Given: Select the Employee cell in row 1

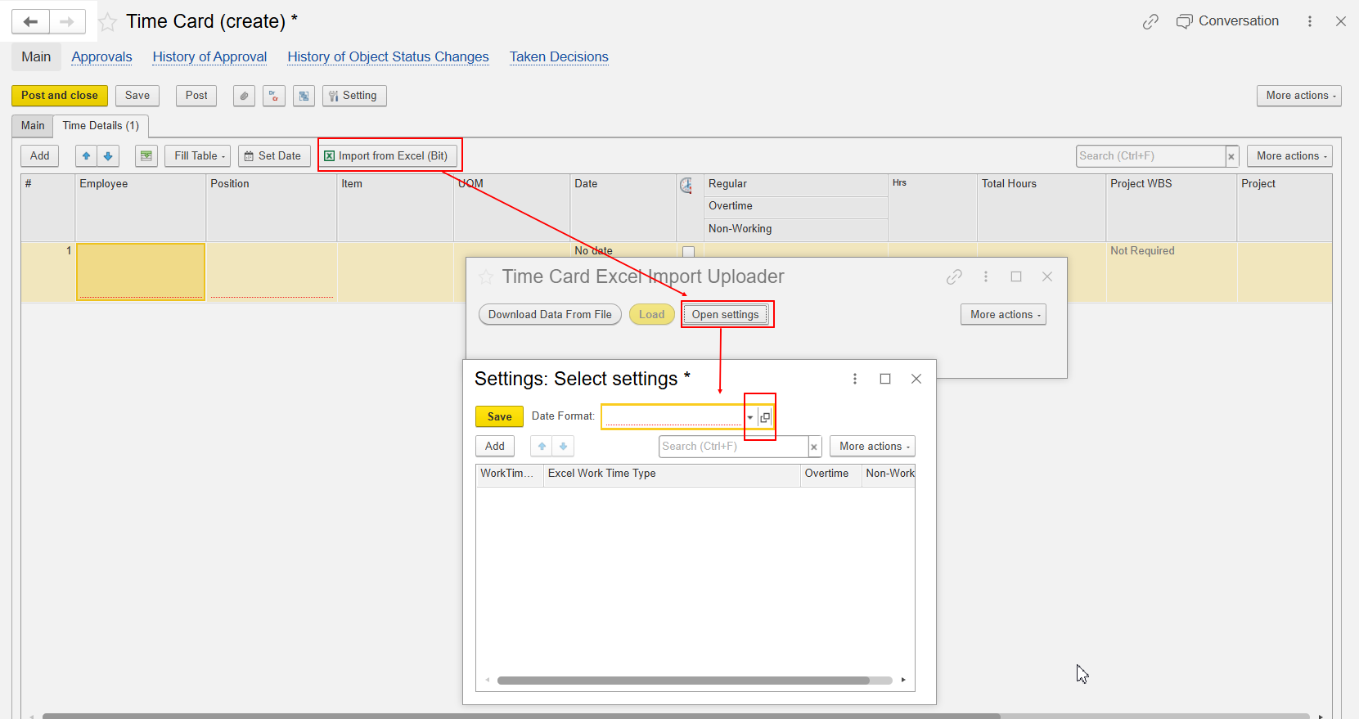Looking at the screenshot, I should click(x=141, y=272).
